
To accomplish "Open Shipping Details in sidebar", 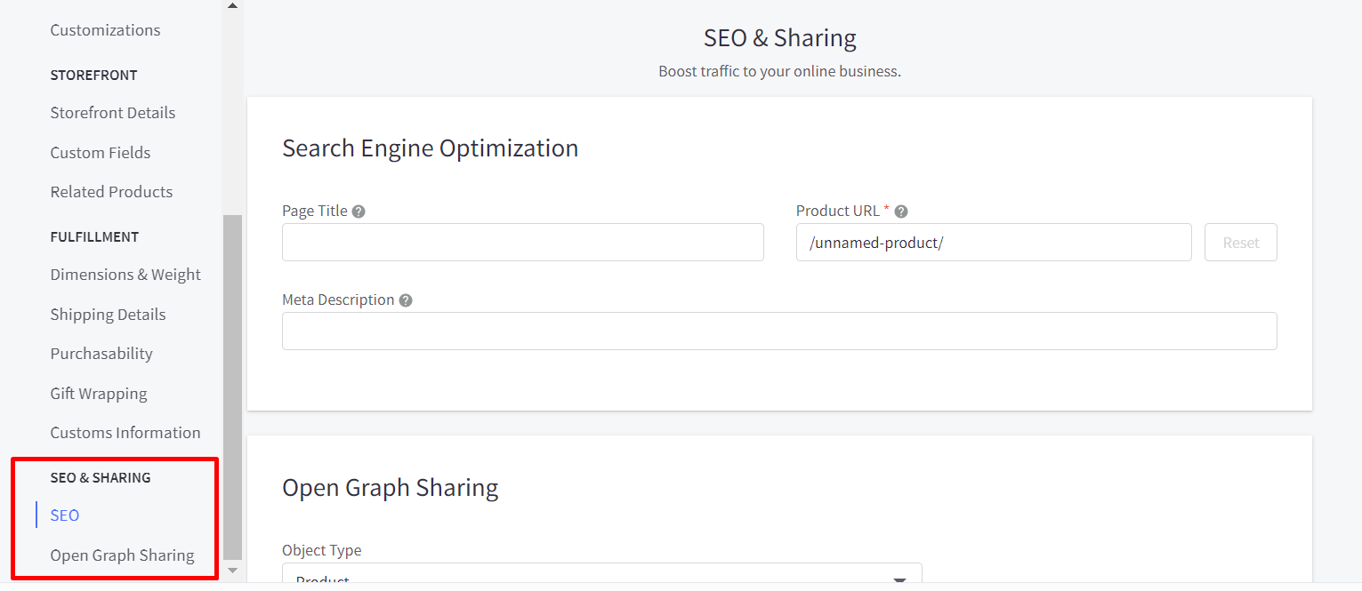I will coord(108,315).
